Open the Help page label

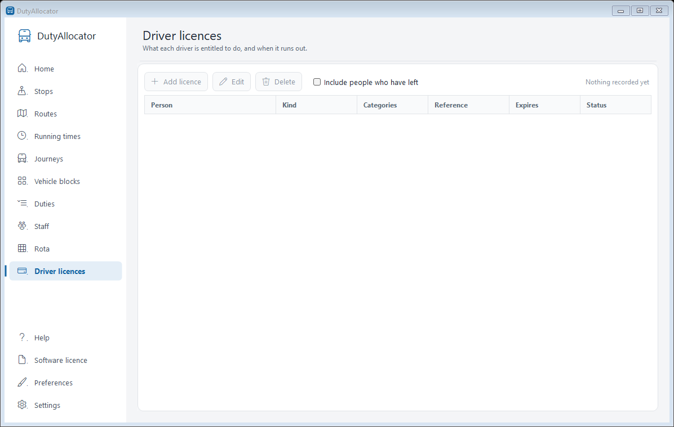pyautogui.click(x=42, y=338)
